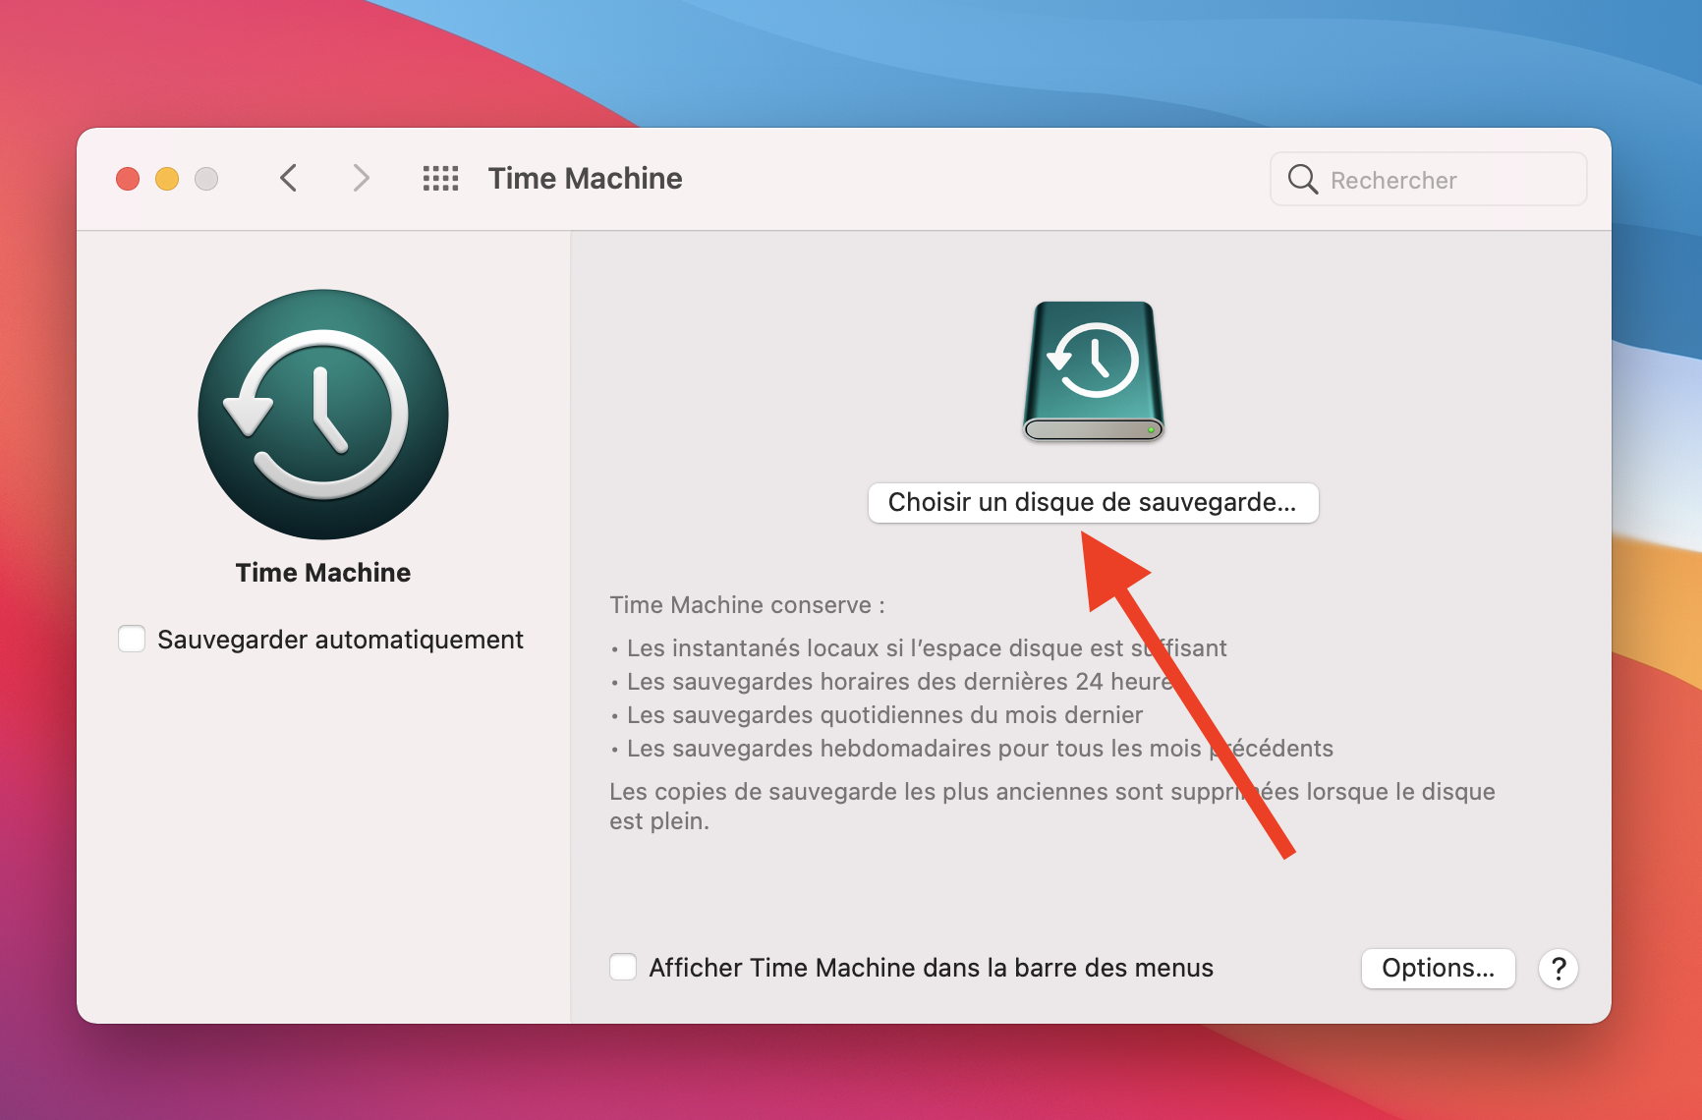Click the Time Machine heading above checkbox

coord(322,573)
